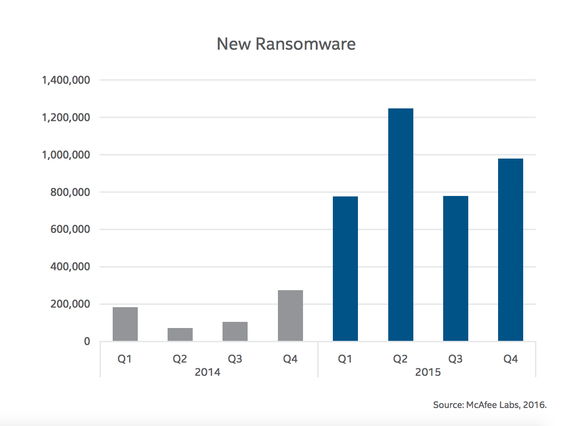Select the Q2 label under 2015
Viewport: 571px width, 426px height.
tap(401, 359)
